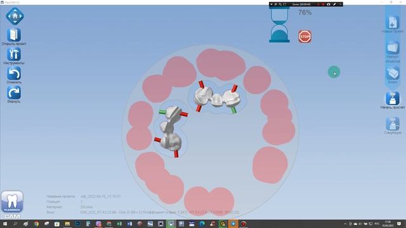Expand the system tray hidden icons

click(345, 224)
